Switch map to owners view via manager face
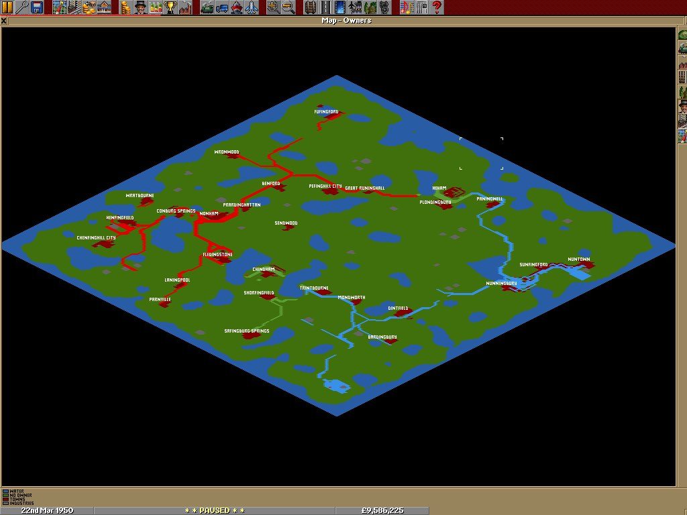Screen dimensions: 687x515 click(682, 107)
